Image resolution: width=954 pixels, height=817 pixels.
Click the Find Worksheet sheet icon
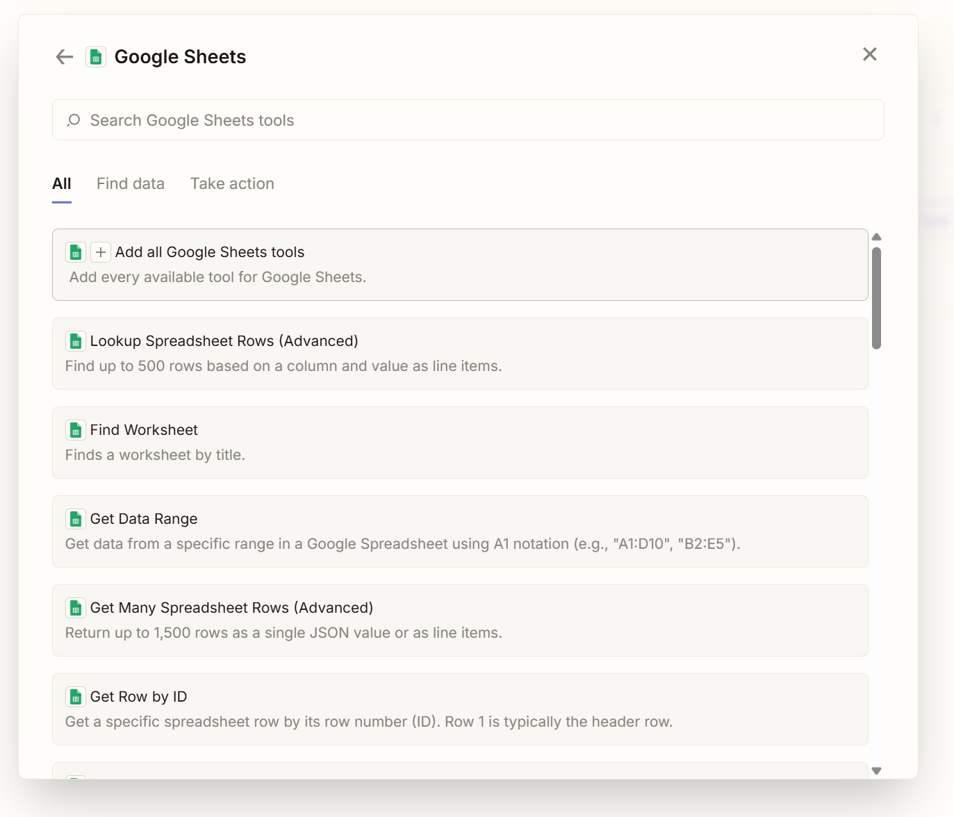tap(76, 430)
